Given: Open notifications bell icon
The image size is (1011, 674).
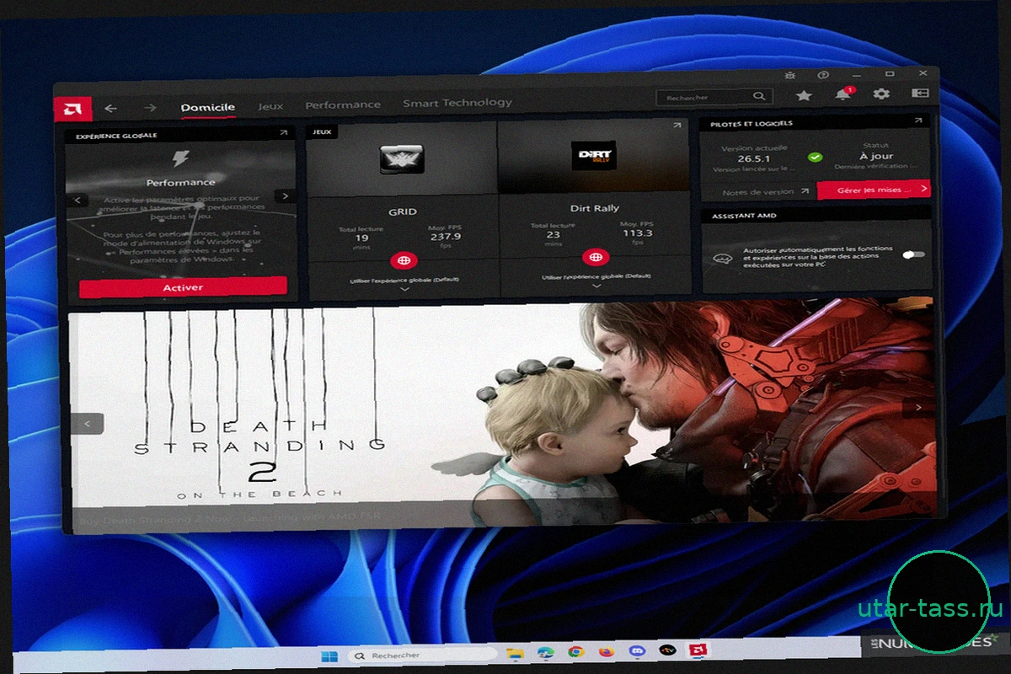Looking at the screenshot, I should [842, 94].
